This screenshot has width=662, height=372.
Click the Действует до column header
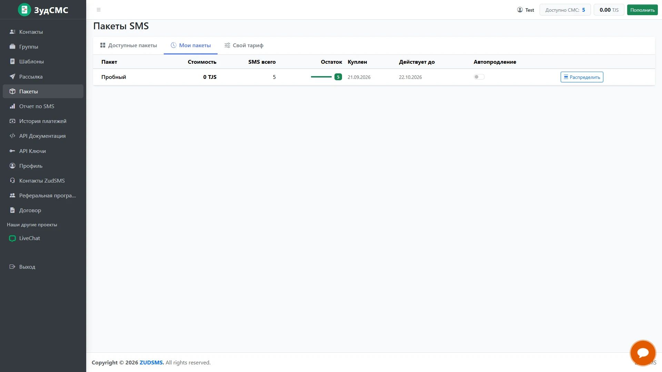click(x=417, y=62)
